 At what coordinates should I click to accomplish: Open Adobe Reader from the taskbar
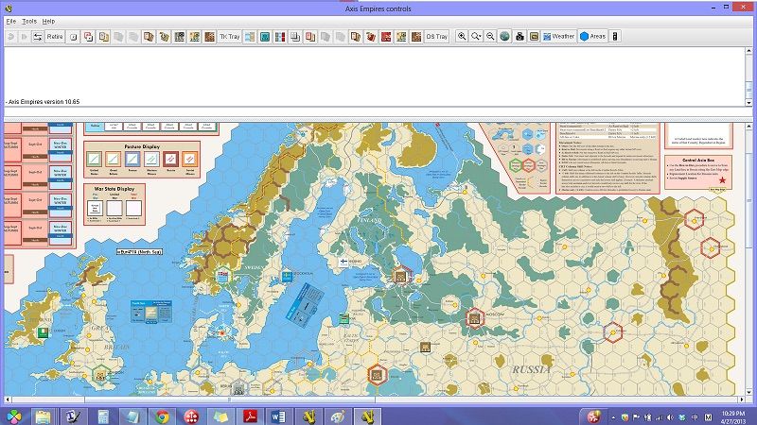click(250, 416)
